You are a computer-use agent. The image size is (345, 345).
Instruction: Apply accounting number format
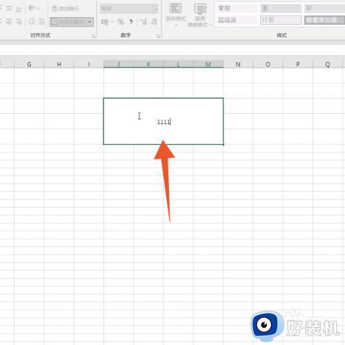[x=105, y=22]
